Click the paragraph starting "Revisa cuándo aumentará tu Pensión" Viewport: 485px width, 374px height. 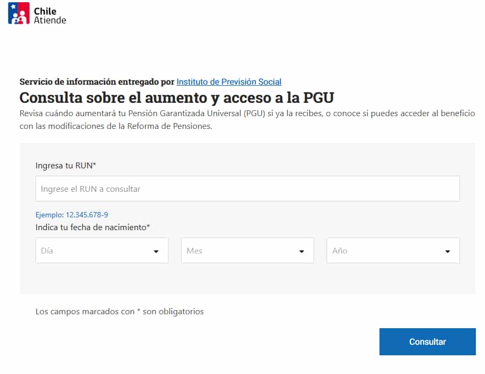pos(247,120)
